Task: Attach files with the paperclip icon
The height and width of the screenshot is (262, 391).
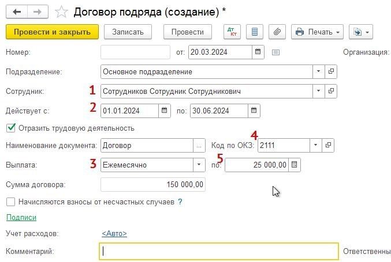Action: click(x=277, y=32)
